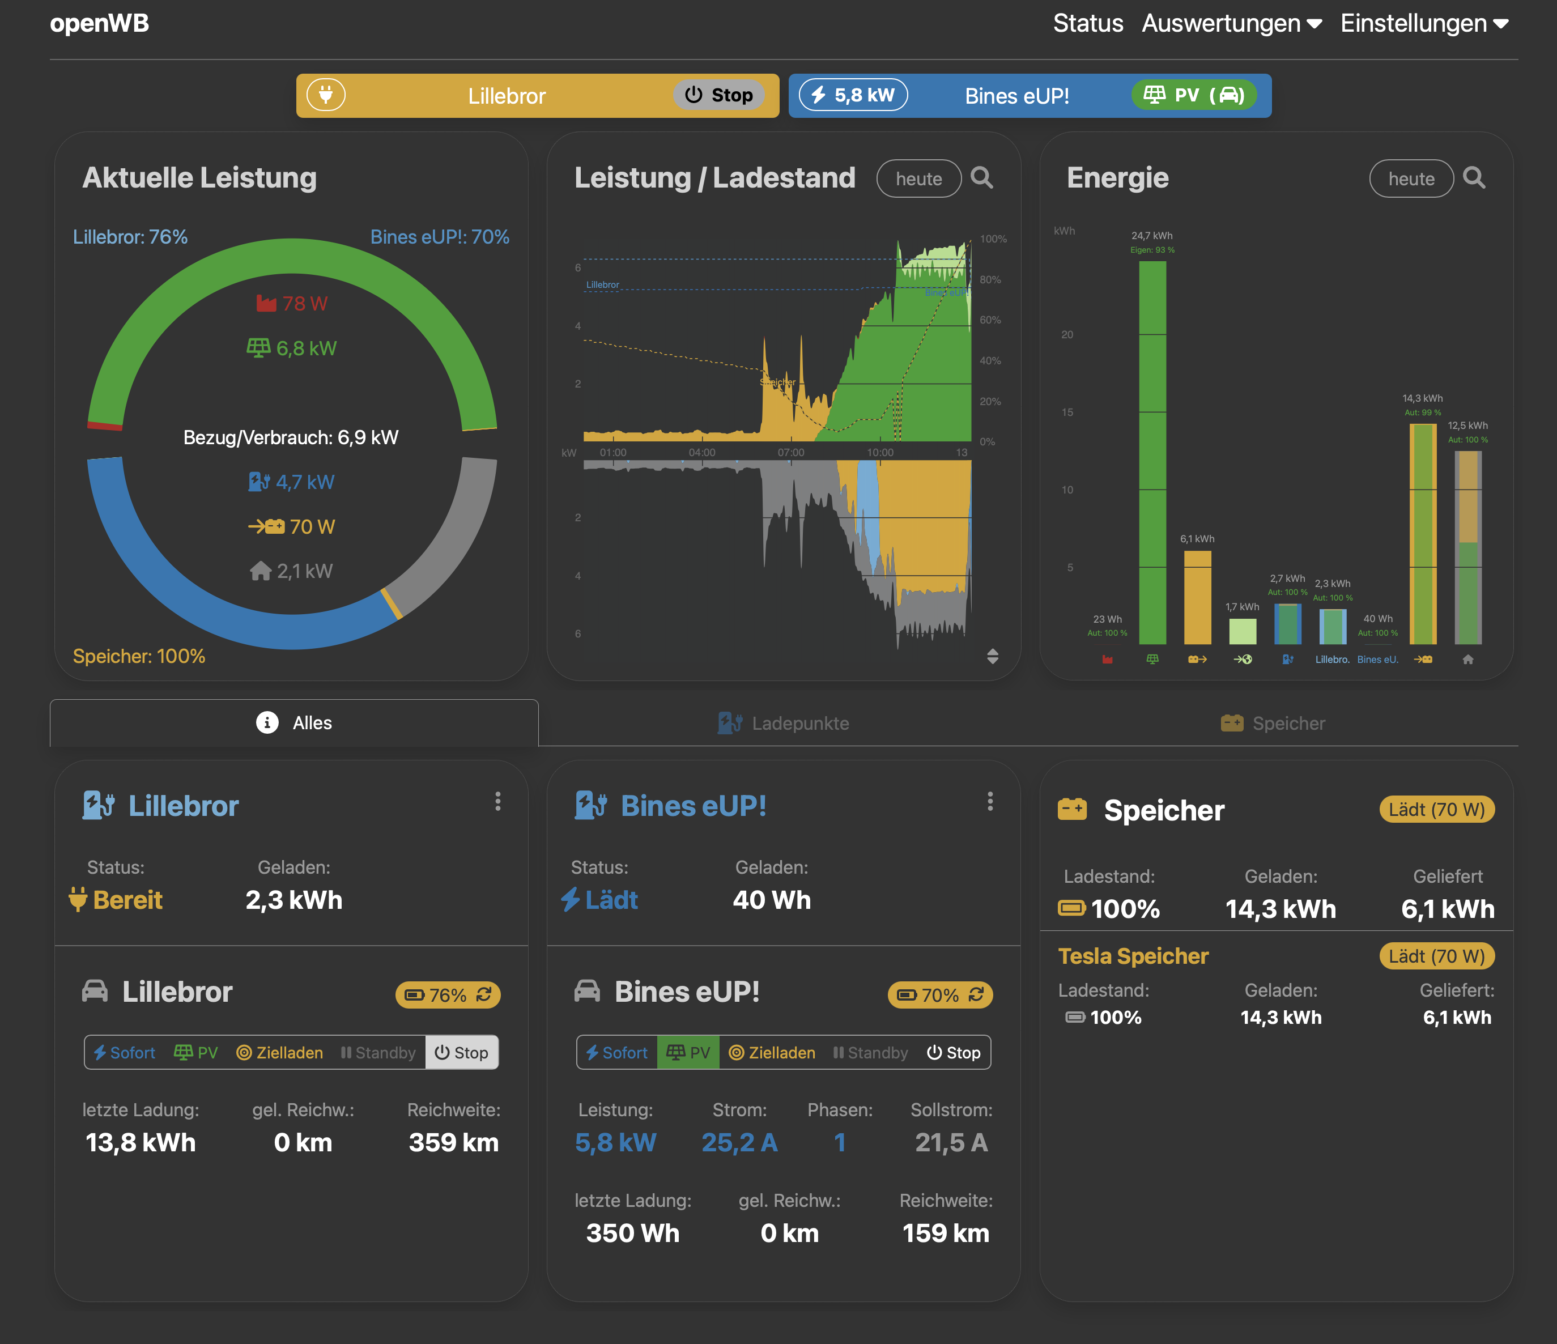Click up-down arrows at power chart corner
1557x1344 pixels.
click(993, 656)
